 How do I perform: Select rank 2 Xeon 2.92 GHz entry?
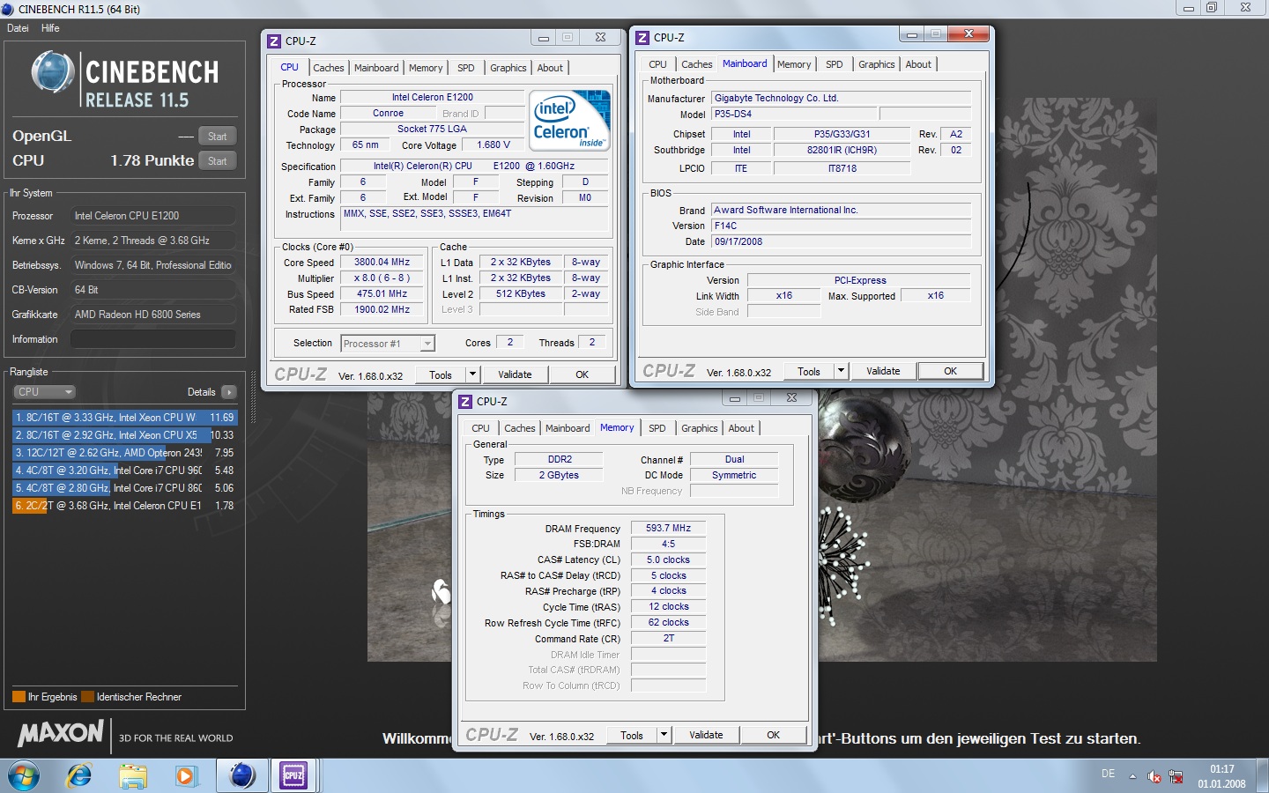click(124, 435)
